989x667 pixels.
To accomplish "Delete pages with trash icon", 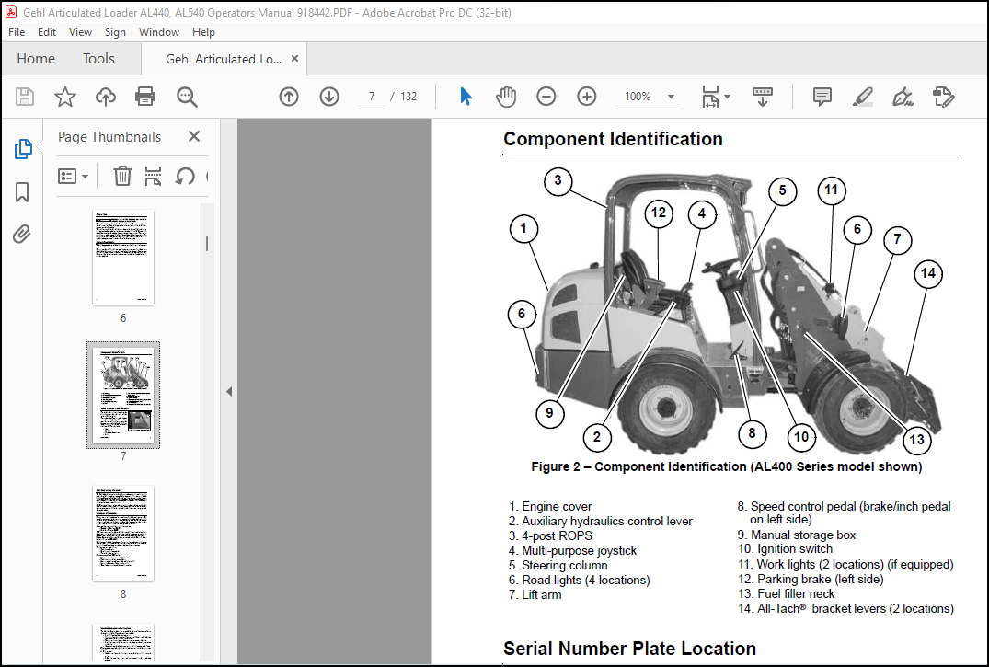I will coord(122,176).
